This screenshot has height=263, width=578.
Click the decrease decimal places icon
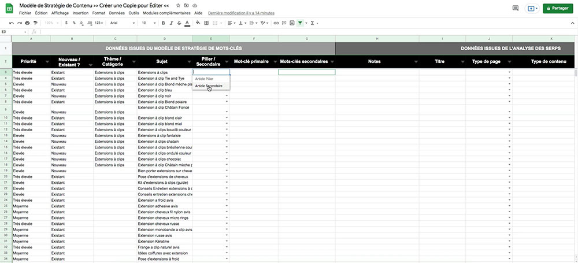point(82,23)
